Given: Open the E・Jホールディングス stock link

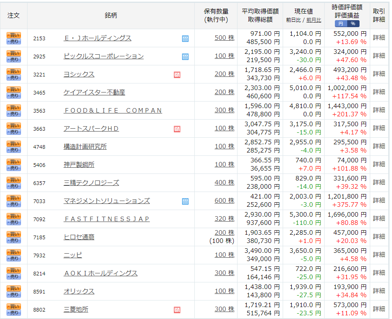Looking at the screenshot, I should click(97, 38).
